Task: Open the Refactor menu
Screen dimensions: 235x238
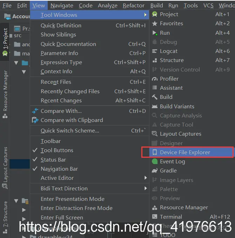Action: click(134, 6)
